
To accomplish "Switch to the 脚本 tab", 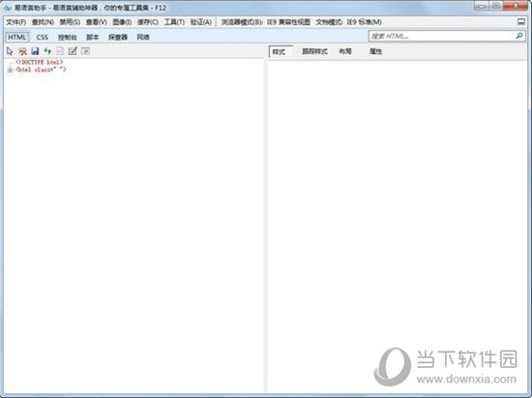I will [x=93, y=37].
